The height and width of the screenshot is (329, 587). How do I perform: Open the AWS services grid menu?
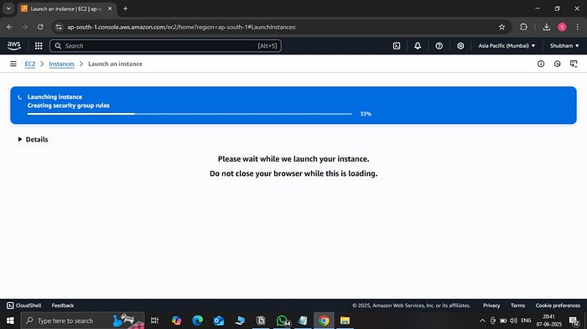(39, 45)
